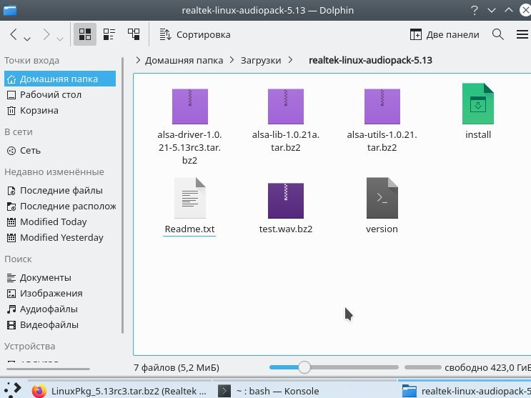Switch to compact list view mode
Image resolution: width=531 pixels, height=398 pixels.
tap(109, 34)
